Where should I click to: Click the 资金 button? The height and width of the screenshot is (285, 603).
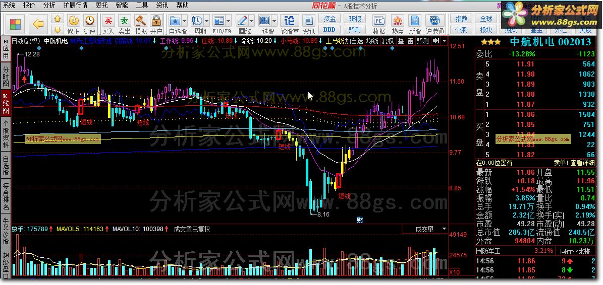pos(330,19)
